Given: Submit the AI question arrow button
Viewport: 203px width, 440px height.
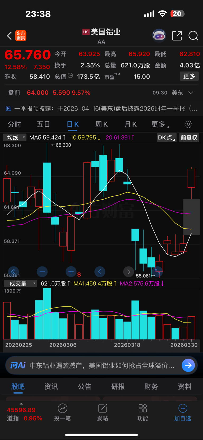Looking at the screenshot, I should [x=188, y=365].
